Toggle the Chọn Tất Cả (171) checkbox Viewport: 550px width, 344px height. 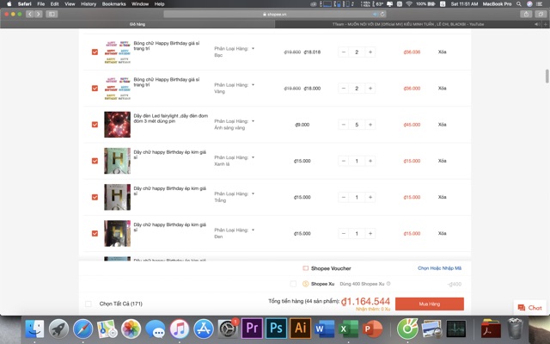tap(89, 304)
